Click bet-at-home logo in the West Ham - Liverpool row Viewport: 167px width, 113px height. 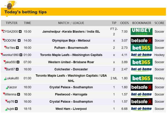(x=141, y=109)
